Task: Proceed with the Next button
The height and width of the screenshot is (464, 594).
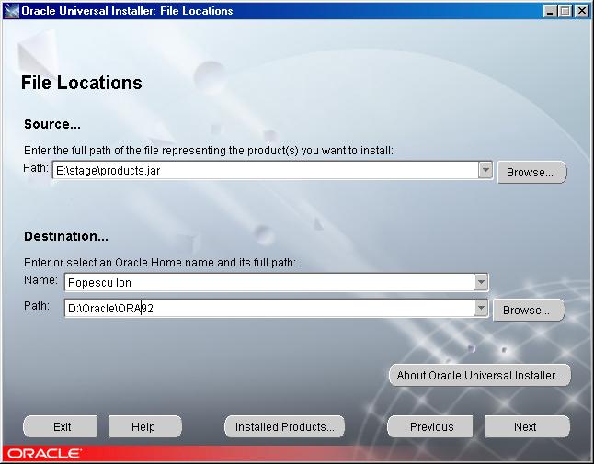Action: pyautogui.click(x=526, y=426)
